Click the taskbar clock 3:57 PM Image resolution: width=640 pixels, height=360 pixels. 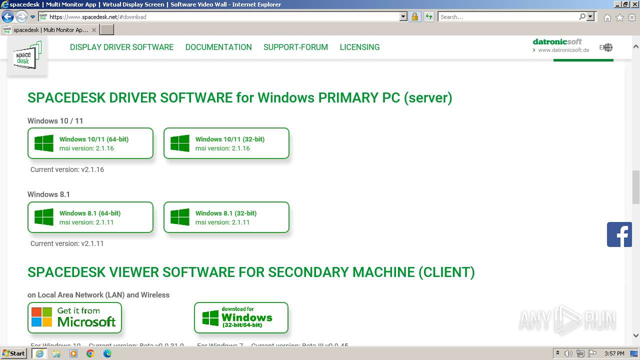(x=614, y=353)
